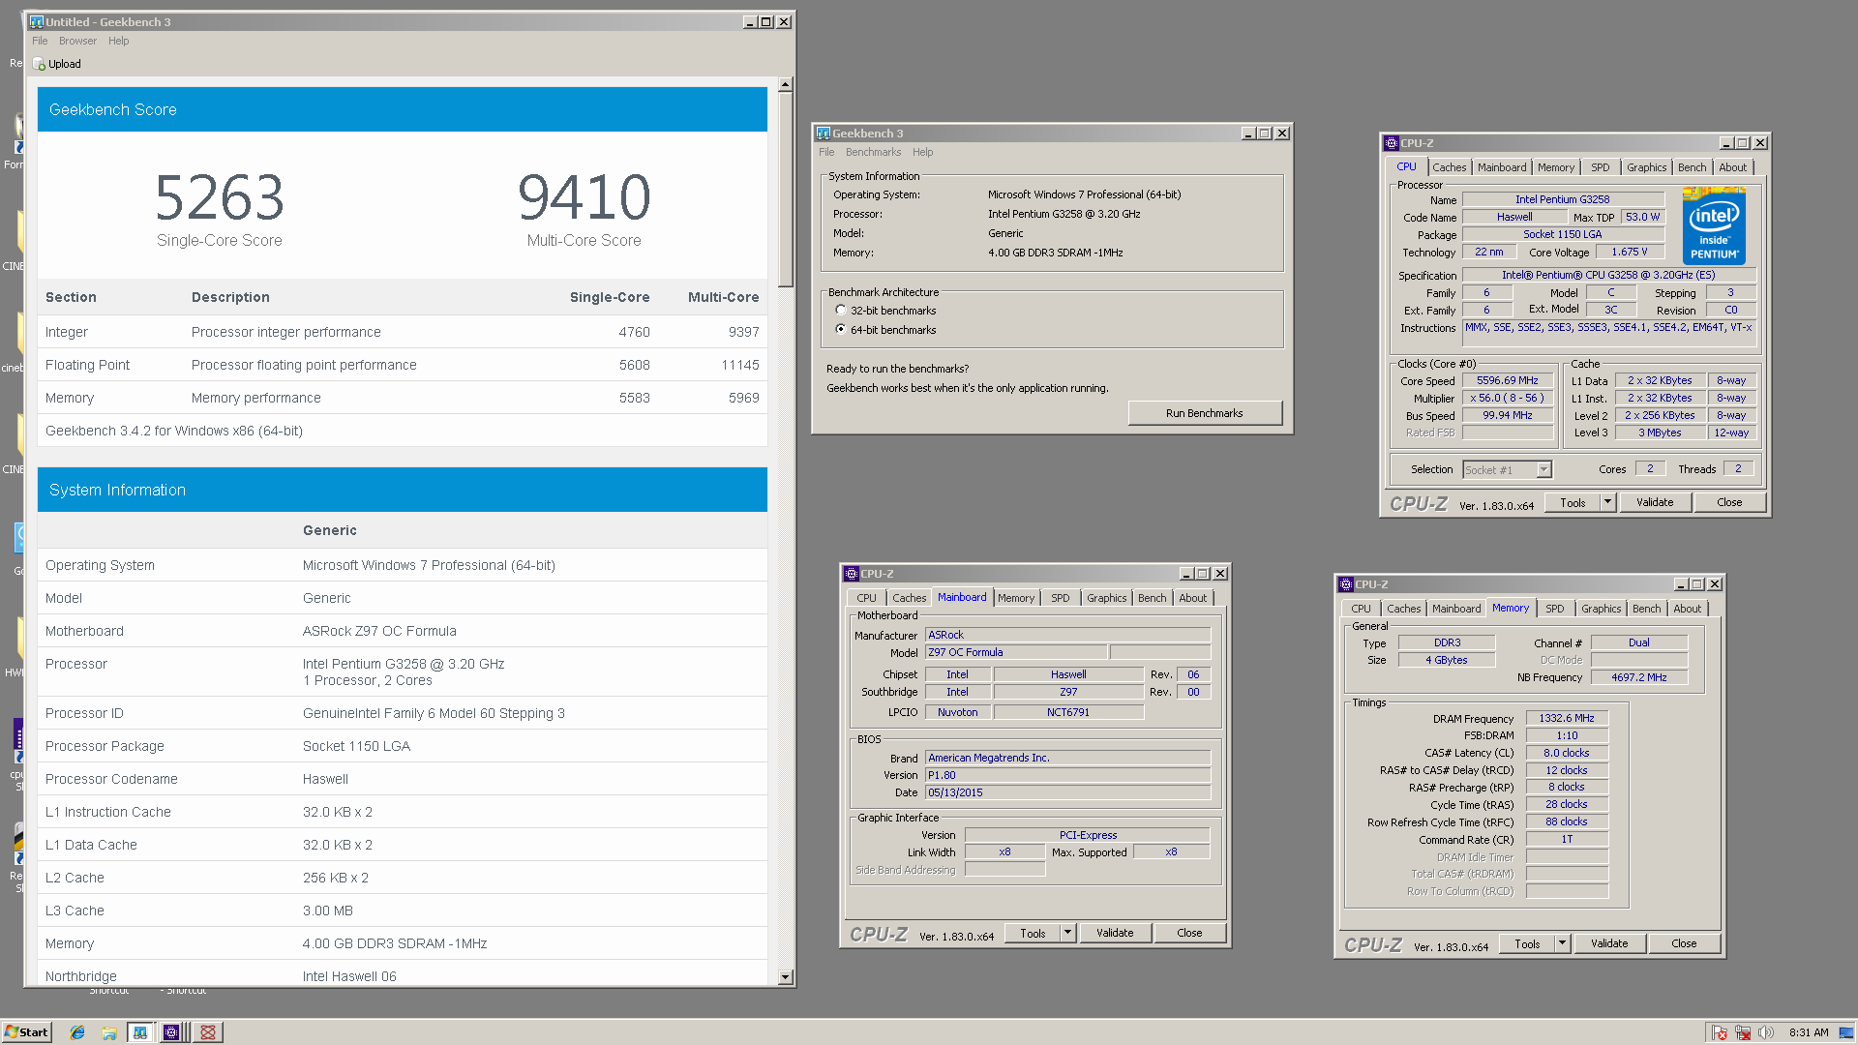Image resolution: width=1858 pixels, height=1045 pixels.
Task: Open File menu in small Geekbench 3 window
Action: [825, 152]
